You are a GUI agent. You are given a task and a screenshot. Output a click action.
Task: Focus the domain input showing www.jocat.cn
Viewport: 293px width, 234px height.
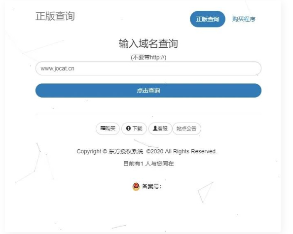point(148,68)
